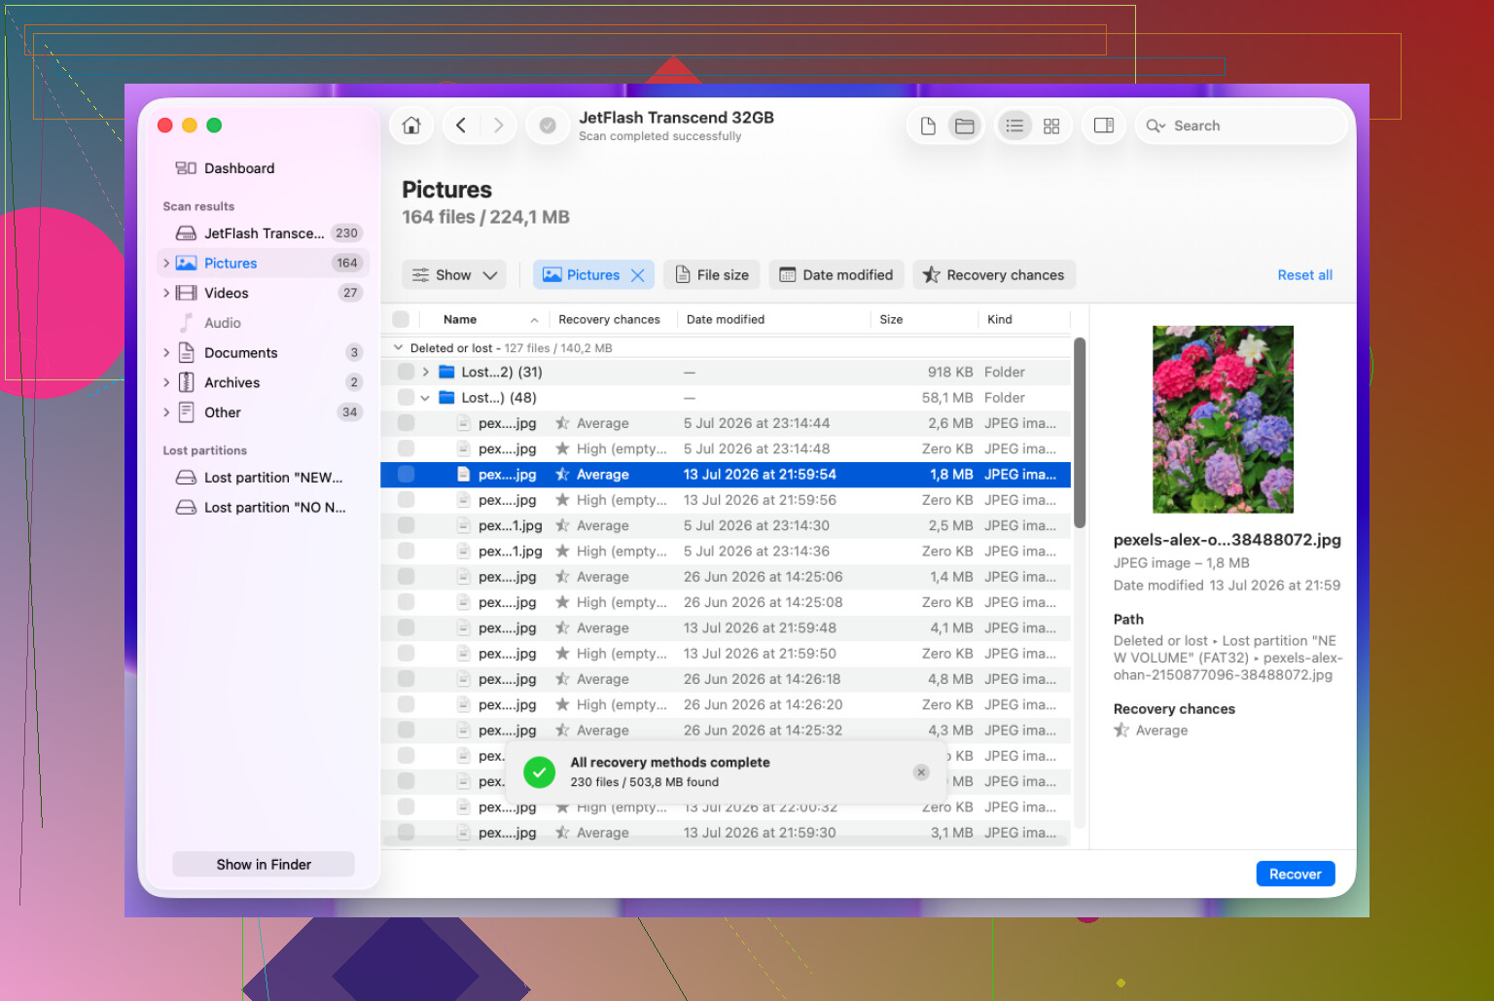Image resolution: width=1494 pixels, height=1001 pixels.
Task: Check the file dated 13 Jul 21:59:56
Action: (406, 500)
